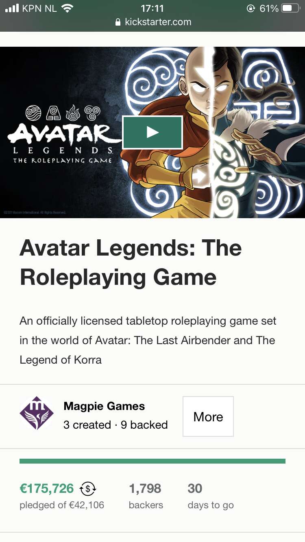This screenshot has width=305, height=542.
Task: Tap the rotation lock status icon
Action: [251, 8]
